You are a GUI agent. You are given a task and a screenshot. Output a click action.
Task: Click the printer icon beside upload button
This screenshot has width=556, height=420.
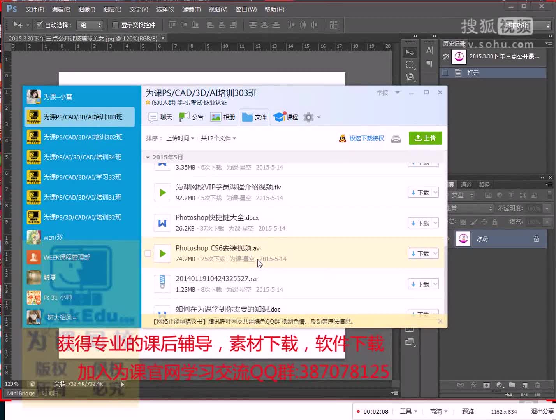[x=396, y=139]
